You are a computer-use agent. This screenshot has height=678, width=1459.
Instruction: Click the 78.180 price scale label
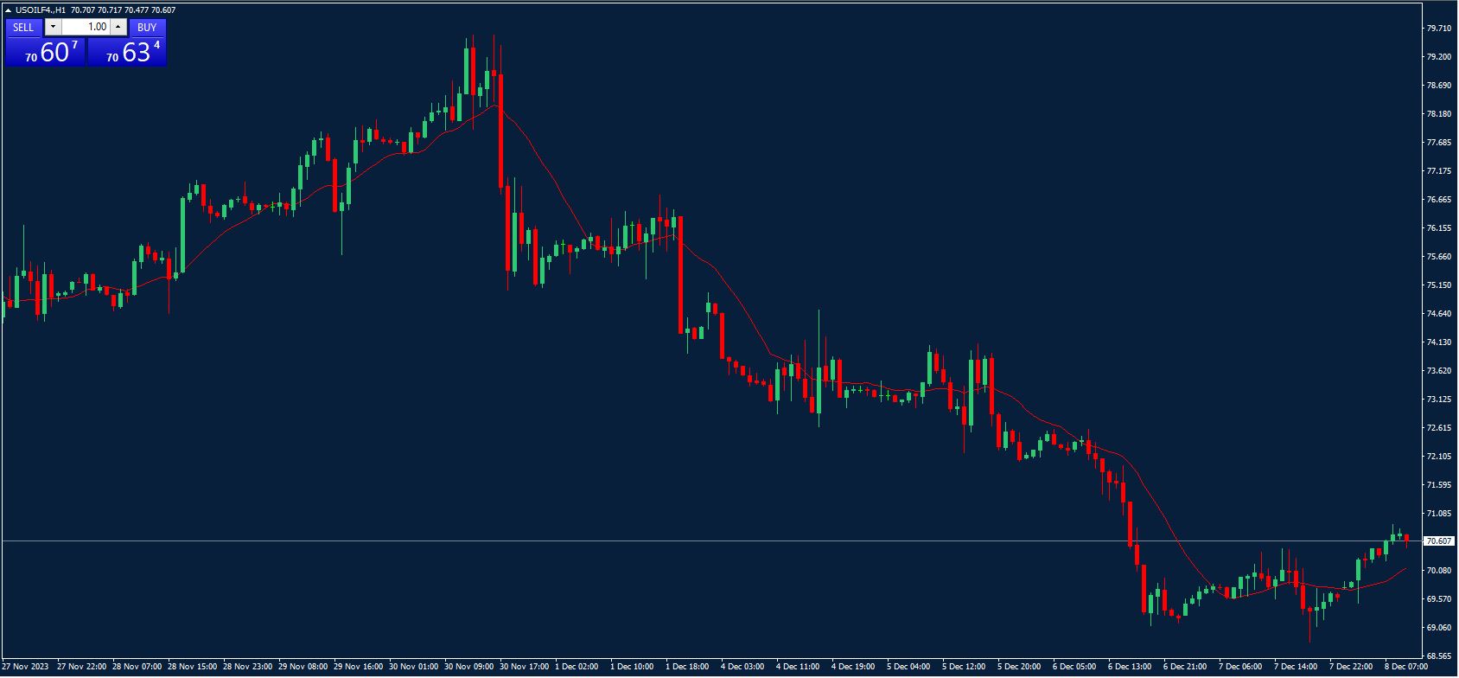pos(1439,114)
